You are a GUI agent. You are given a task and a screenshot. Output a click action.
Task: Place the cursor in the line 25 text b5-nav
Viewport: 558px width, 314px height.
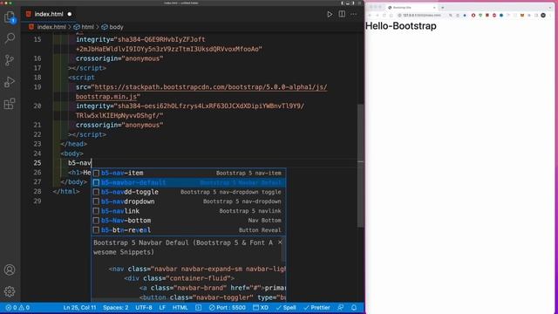point(79,163)
